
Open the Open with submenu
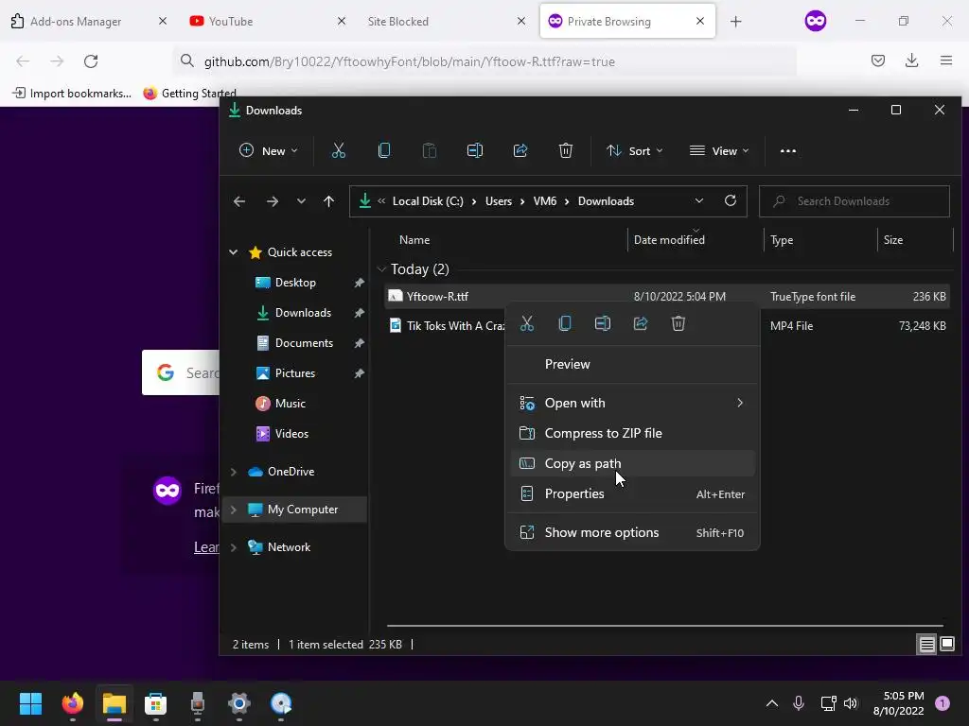632,403
